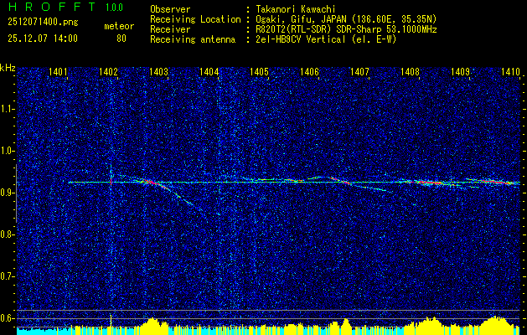Click time marker 1401
Viewport: 527px width, 335px height.
[x=58, y=71]
